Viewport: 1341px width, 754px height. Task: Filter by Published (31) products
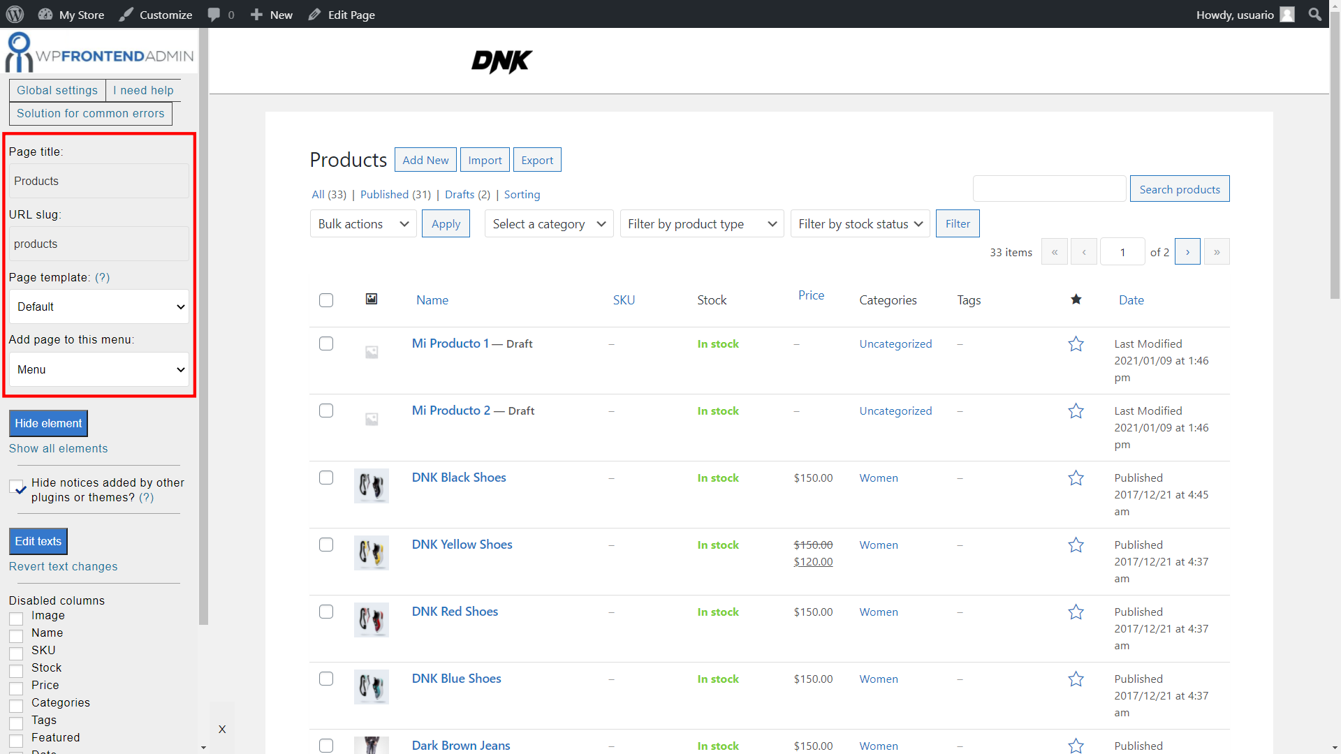click(x=395, y=194)
